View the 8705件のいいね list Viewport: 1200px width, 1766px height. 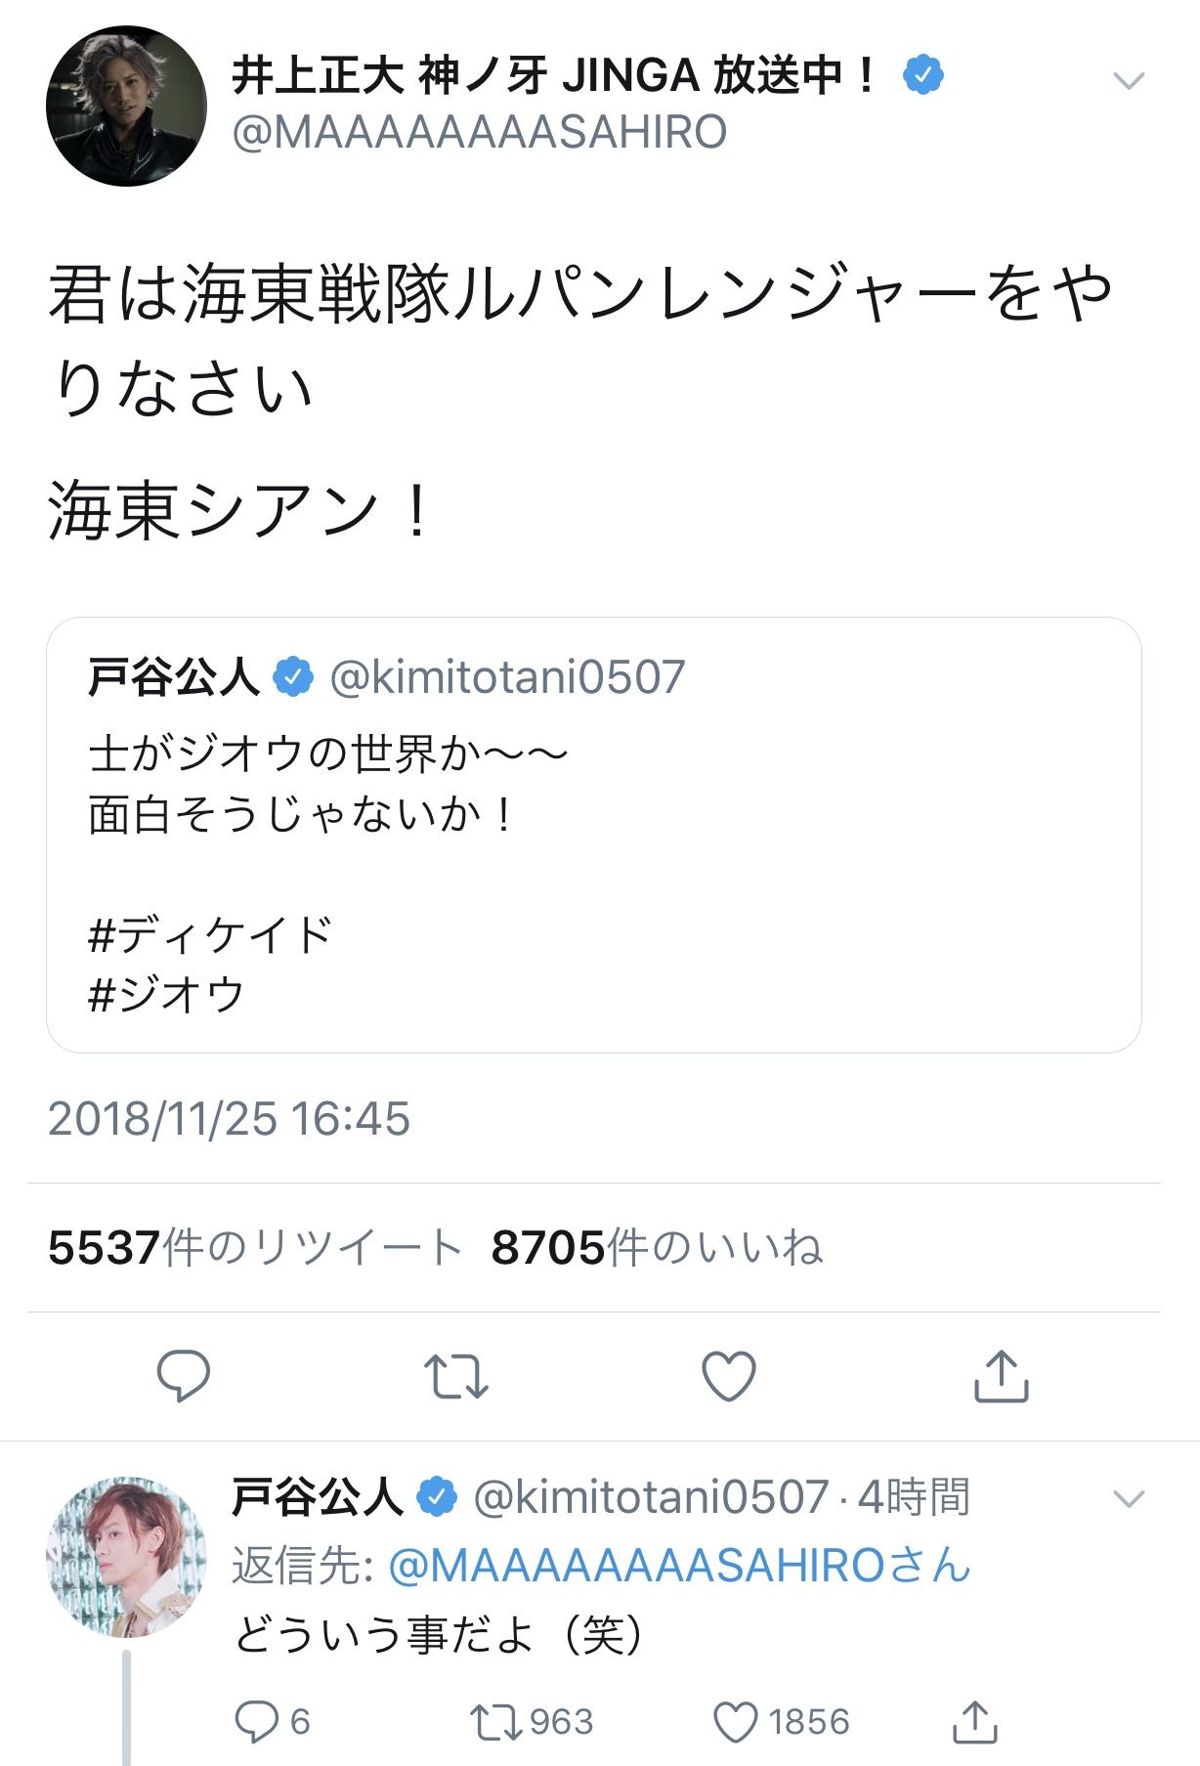click(x=657, y=1248)
